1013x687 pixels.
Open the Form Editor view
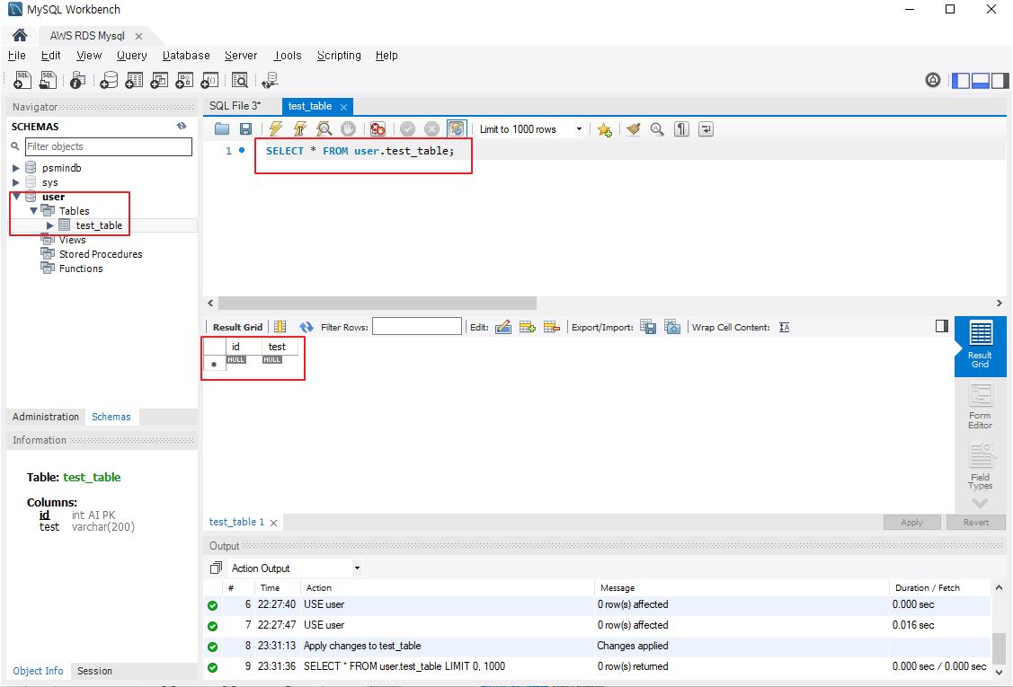click(980, 406)
